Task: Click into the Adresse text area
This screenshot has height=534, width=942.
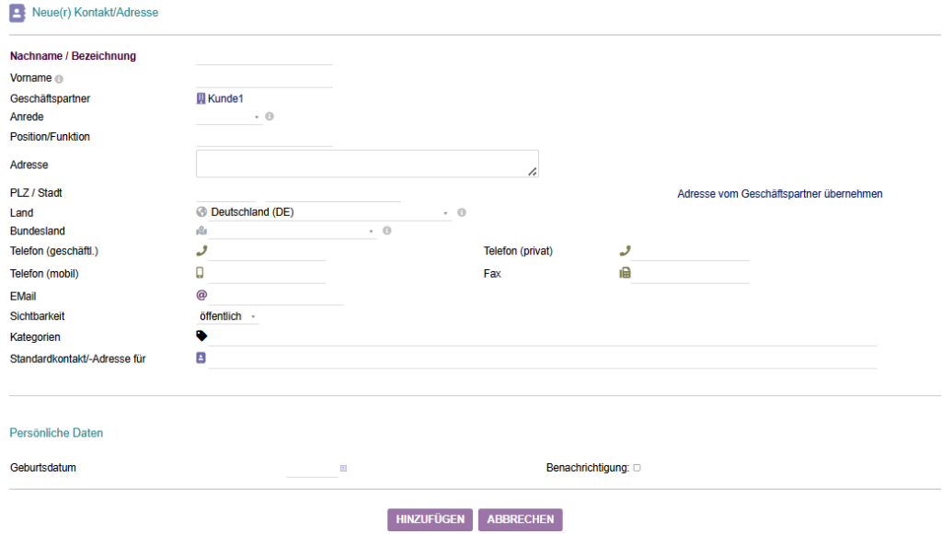Action: pos(366,164)
